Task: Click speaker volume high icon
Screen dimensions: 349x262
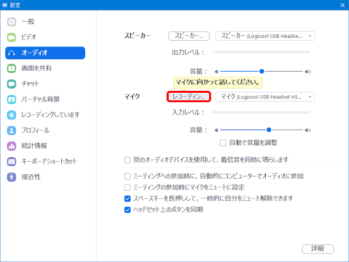Action: click(308, 72)
